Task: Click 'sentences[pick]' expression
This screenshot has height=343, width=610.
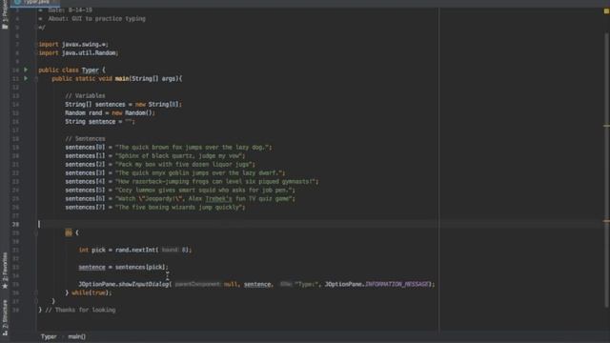Action: point(141,267)
